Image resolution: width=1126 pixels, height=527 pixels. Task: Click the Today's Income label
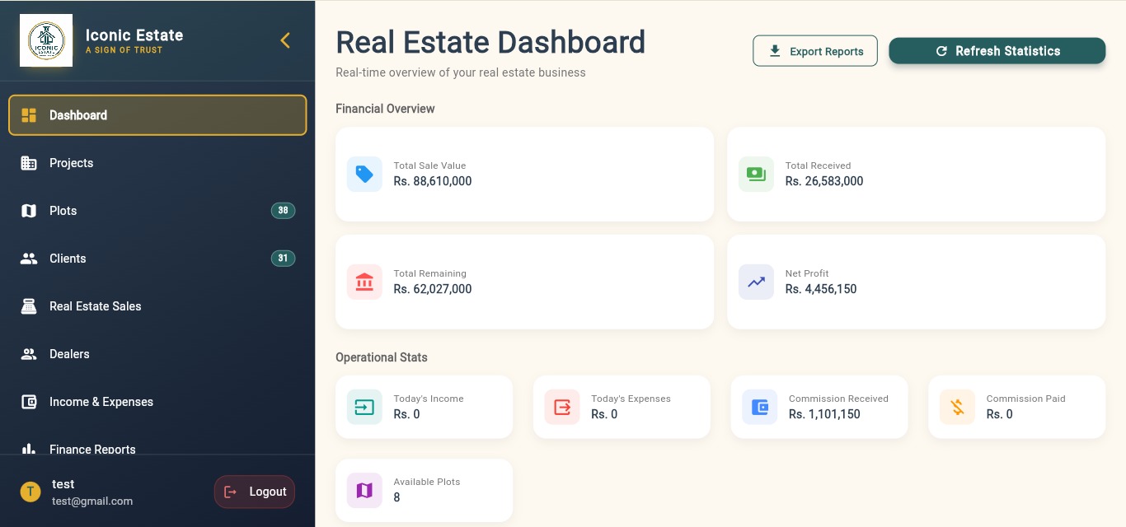point(429,399)
